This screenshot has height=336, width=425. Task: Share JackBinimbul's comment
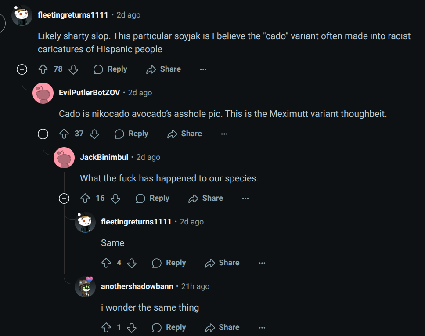(205, 198)
